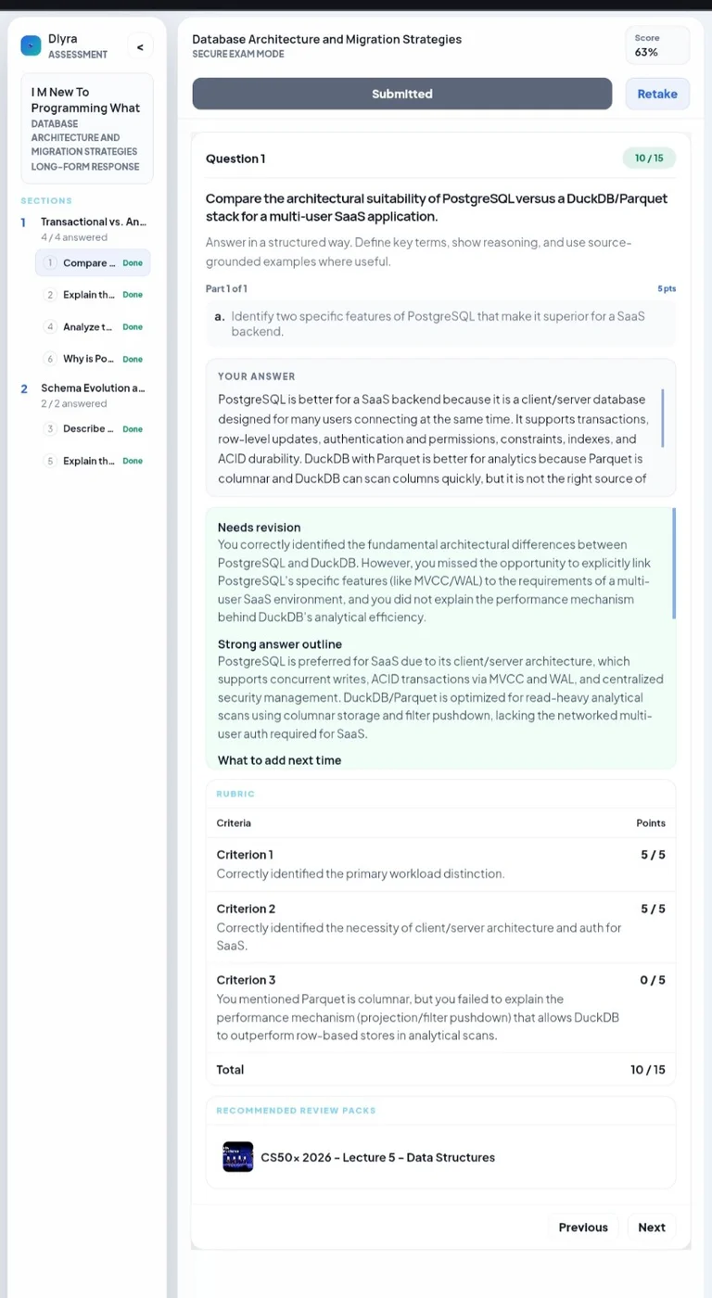The height and width of the screenshot is (1298, 712).
Task: Click the assessment title card in sidebar
Action: 87,129
